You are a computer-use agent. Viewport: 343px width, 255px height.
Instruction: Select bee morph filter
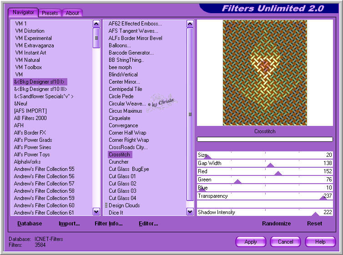click(120, 67)
